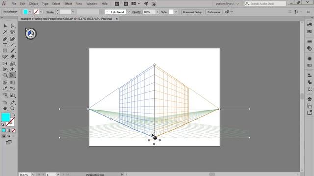The width and height of the screenshot is (314, 176).
Task: Open the stroke weight dropdown
Action: click(73, 12)
